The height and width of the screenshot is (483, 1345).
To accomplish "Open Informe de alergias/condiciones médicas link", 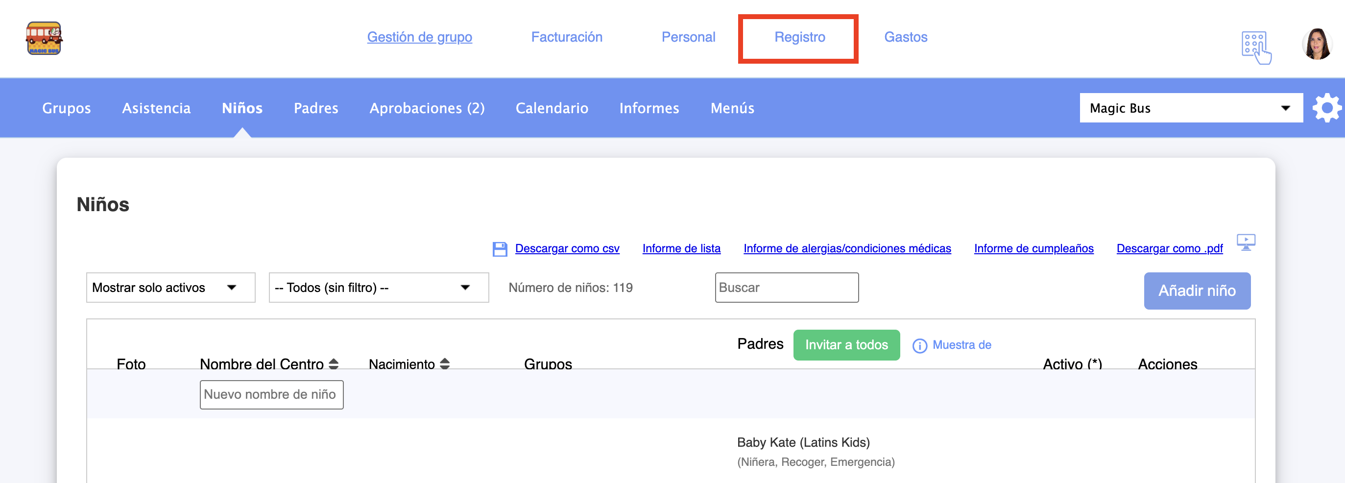I will tap(847, 248).
